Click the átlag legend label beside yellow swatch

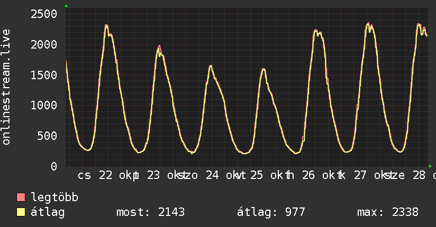(48, 212)
